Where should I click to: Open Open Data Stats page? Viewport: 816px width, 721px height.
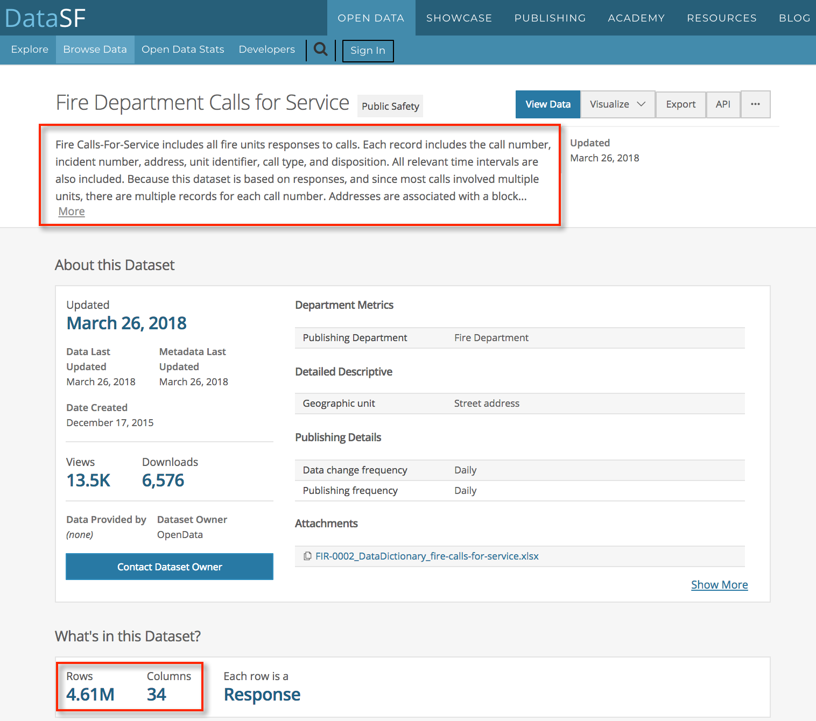pyautogui.click(x=183, y=50)
